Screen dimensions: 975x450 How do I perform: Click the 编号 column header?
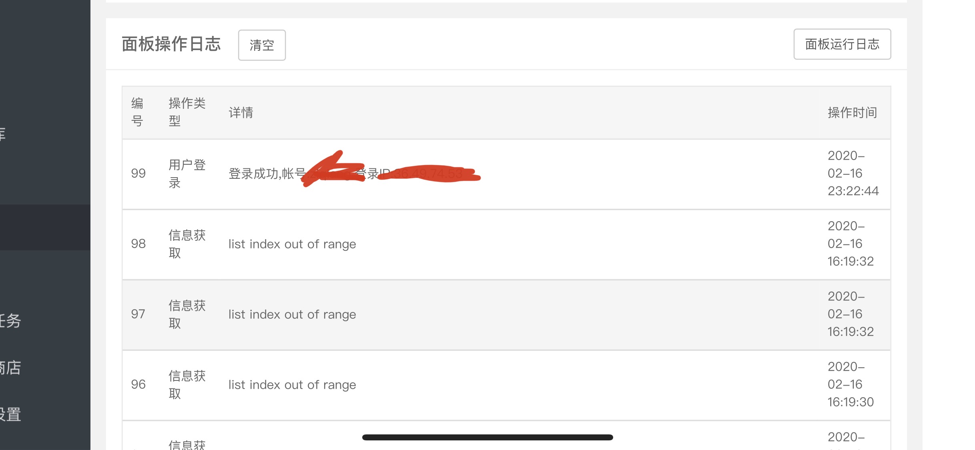tap(137, 112)
